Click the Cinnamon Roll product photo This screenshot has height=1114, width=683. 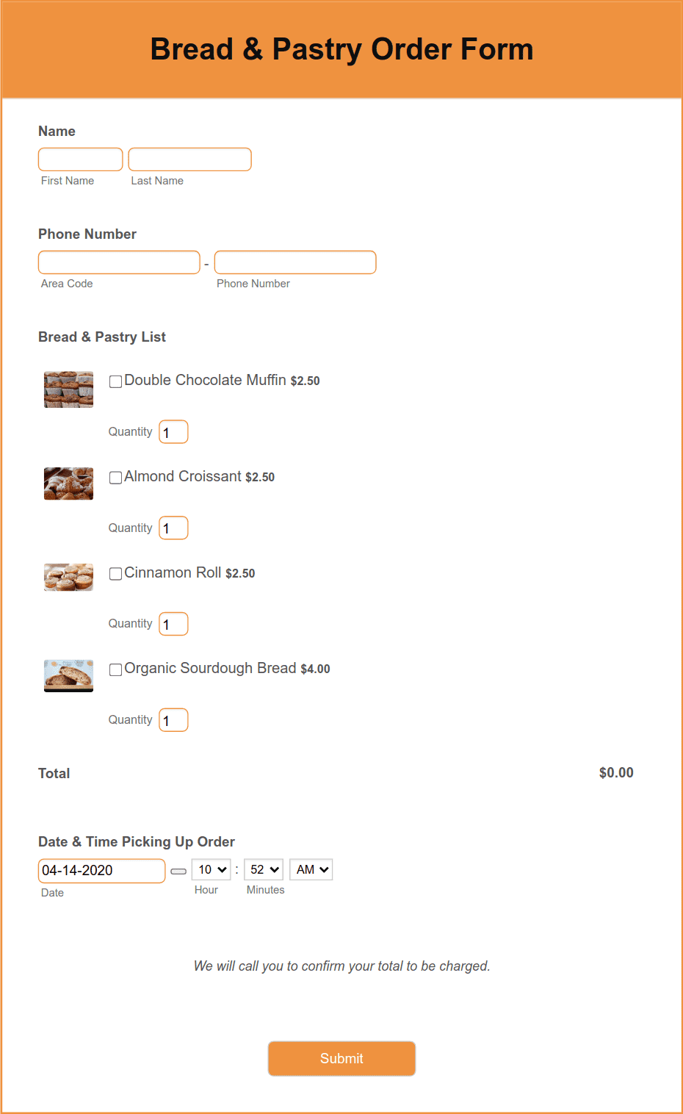pyautogui.click(x=68, y=577)
